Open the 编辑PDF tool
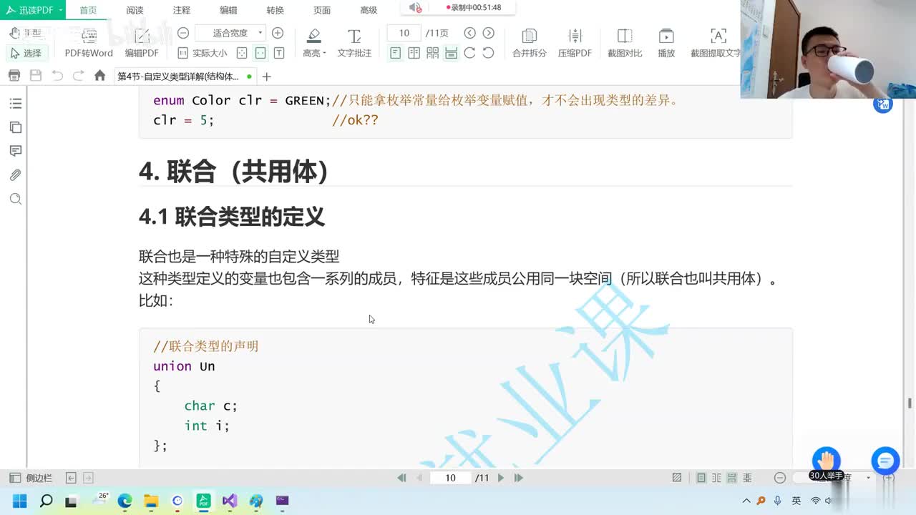 [142, 43]
